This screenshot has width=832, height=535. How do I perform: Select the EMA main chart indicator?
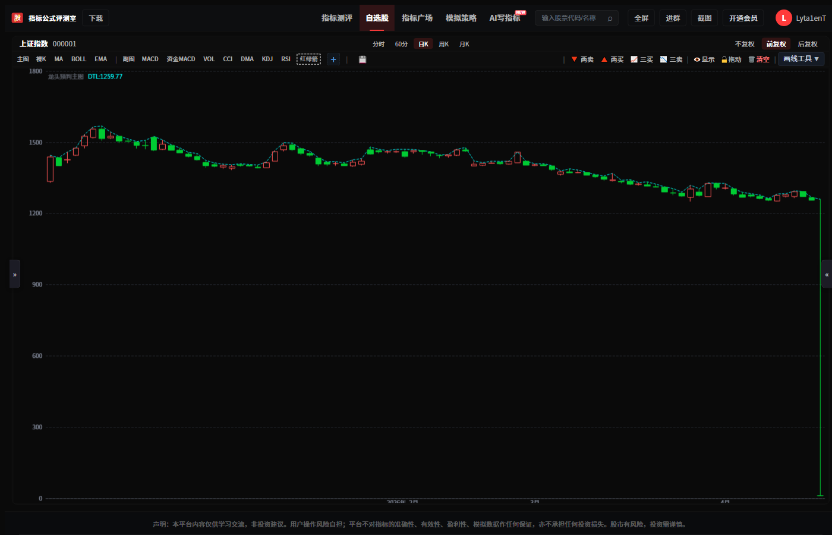tap(100, 59)
